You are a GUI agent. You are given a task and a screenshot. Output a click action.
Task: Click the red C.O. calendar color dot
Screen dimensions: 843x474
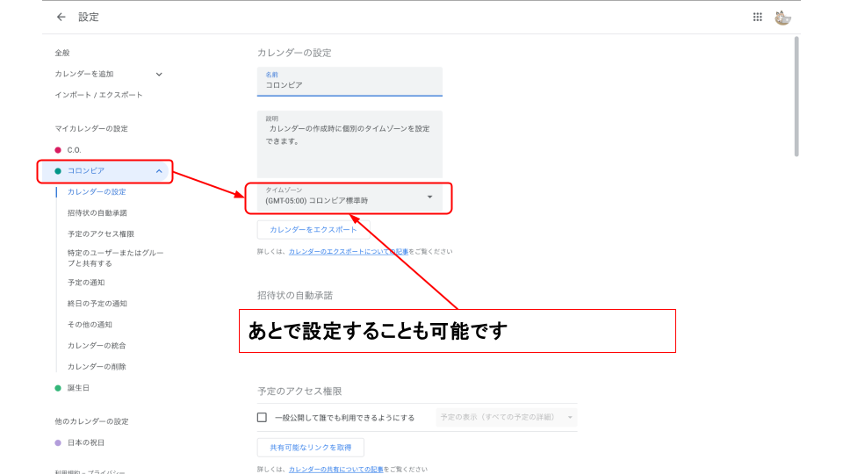tap(58, 150)
